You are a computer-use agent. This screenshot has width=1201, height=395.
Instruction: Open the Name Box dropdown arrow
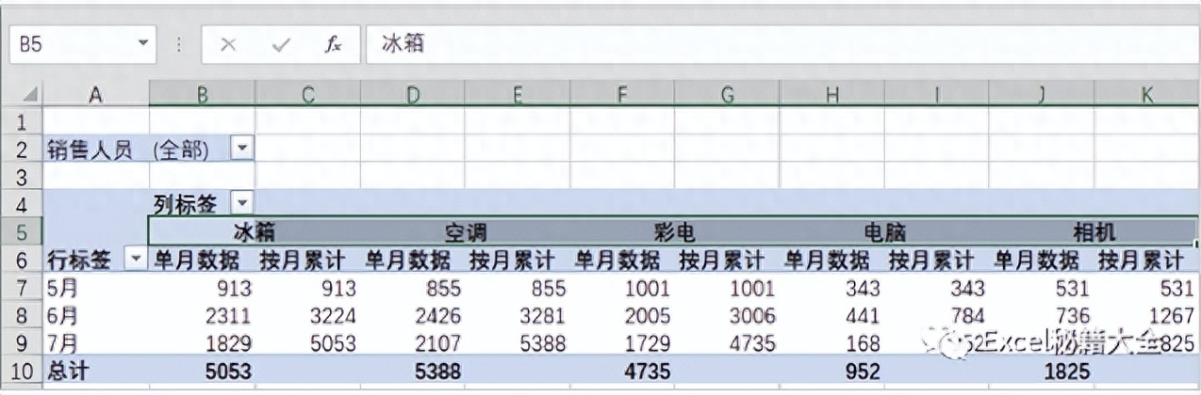click(143, 43)
